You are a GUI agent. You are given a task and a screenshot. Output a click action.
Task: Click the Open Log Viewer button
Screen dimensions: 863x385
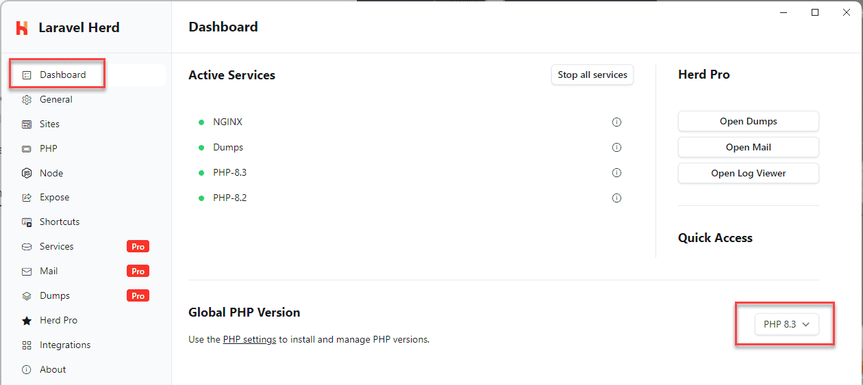tap(748, 174)
